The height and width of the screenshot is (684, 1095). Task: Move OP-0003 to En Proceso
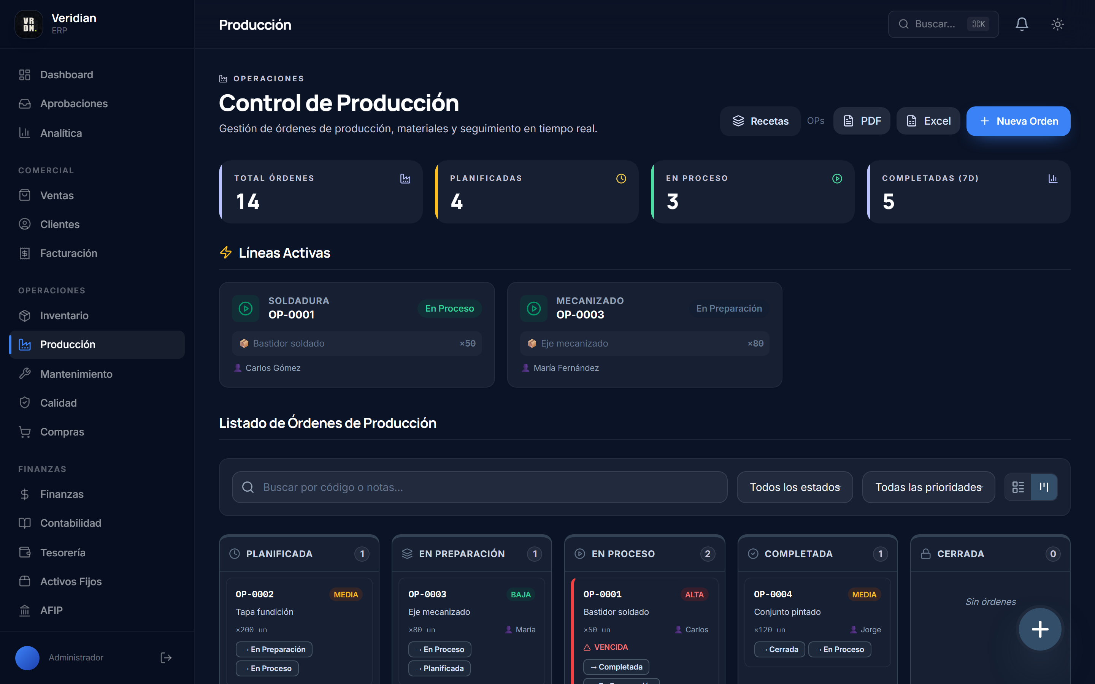[440, 649]
